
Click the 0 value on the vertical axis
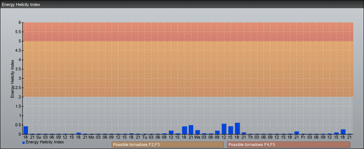click(20, 134)
